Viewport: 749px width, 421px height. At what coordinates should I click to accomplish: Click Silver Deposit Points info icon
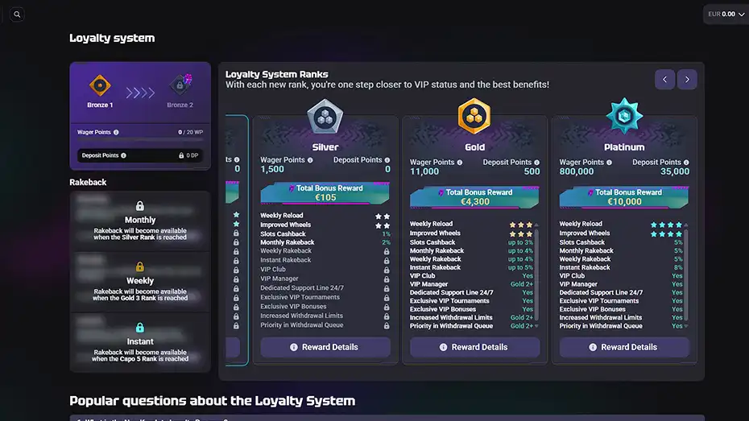(x=387, y=160)
